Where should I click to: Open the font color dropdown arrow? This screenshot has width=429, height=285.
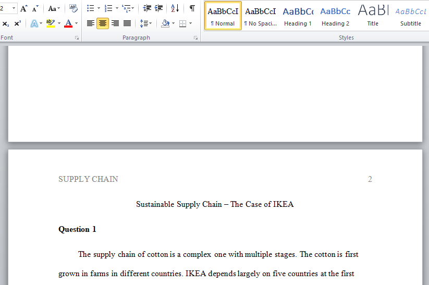(76, 23)
